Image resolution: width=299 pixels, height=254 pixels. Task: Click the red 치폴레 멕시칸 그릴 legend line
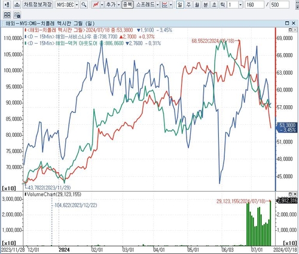point(99,30)
